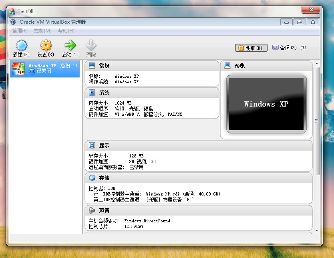Click the [光驱] 物理设备 'F:' entry
The image size is (334, 258).
pyautogui.click(x=169, y=200)
